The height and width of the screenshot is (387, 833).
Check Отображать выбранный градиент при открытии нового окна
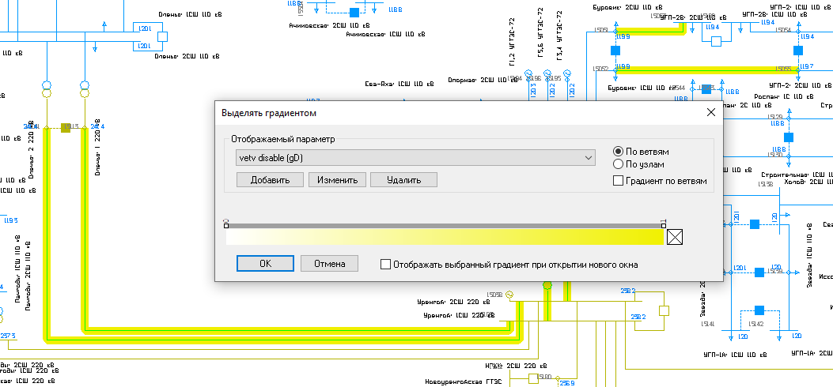385,265
